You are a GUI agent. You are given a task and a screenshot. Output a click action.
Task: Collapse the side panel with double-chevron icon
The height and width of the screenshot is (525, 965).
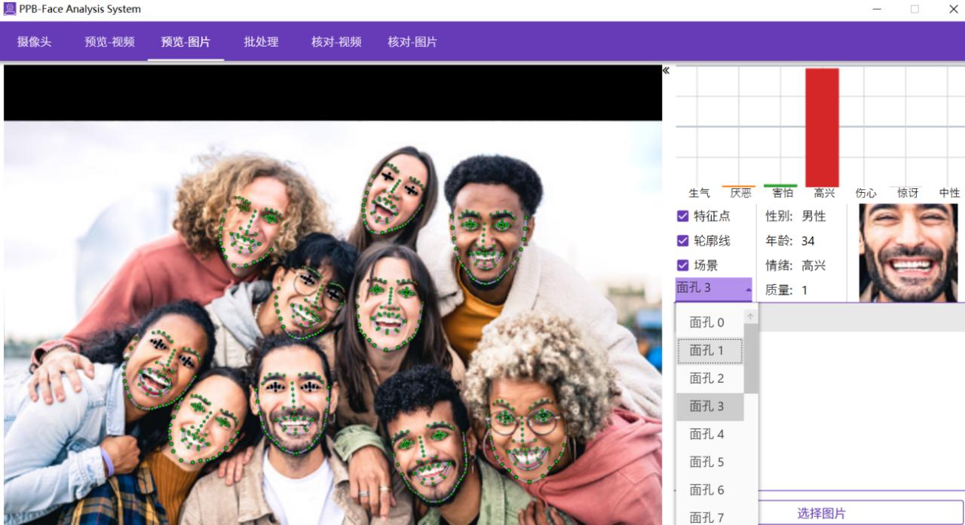pos(666,71)
